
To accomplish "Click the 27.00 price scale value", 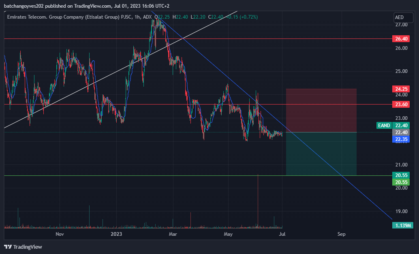I will tap(401, 25).
